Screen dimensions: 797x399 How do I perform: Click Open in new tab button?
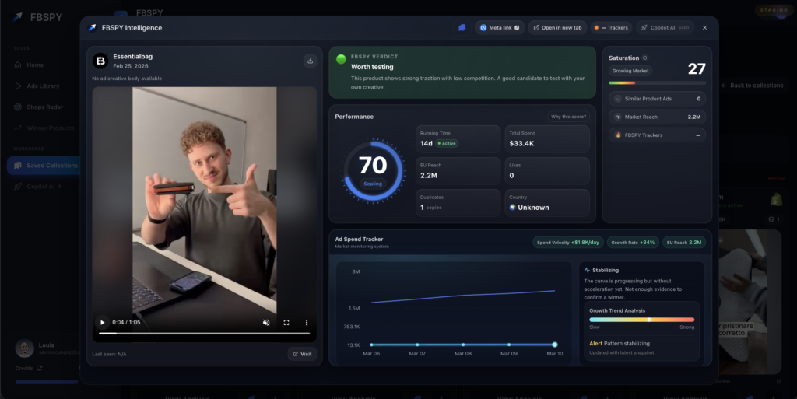pos(557,28)
